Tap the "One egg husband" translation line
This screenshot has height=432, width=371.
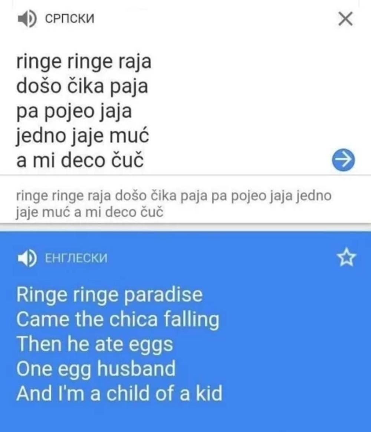(x=96, y=369)
